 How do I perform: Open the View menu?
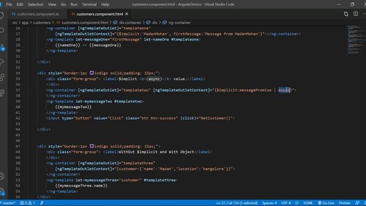click(x=52, y=5)
